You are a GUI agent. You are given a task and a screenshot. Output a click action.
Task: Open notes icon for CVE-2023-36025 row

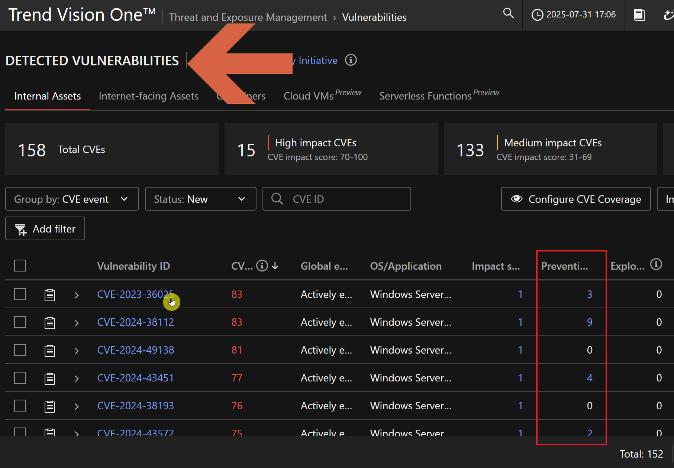point(50,295)
